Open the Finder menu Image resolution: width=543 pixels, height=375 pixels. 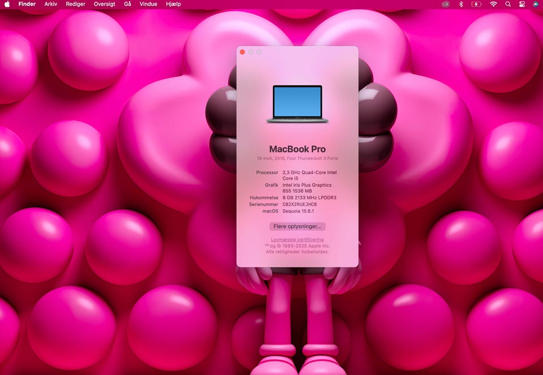coord(27,4)
